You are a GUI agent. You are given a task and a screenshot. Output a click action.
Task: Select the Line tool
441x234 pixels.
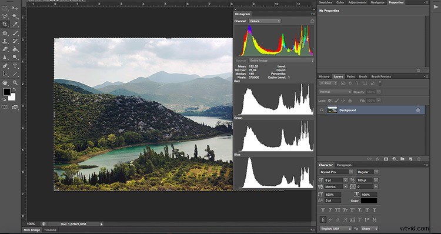(15, 74)
